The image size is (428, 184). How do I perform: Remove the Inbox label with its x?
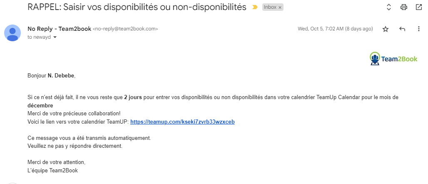tap(280, 7)
